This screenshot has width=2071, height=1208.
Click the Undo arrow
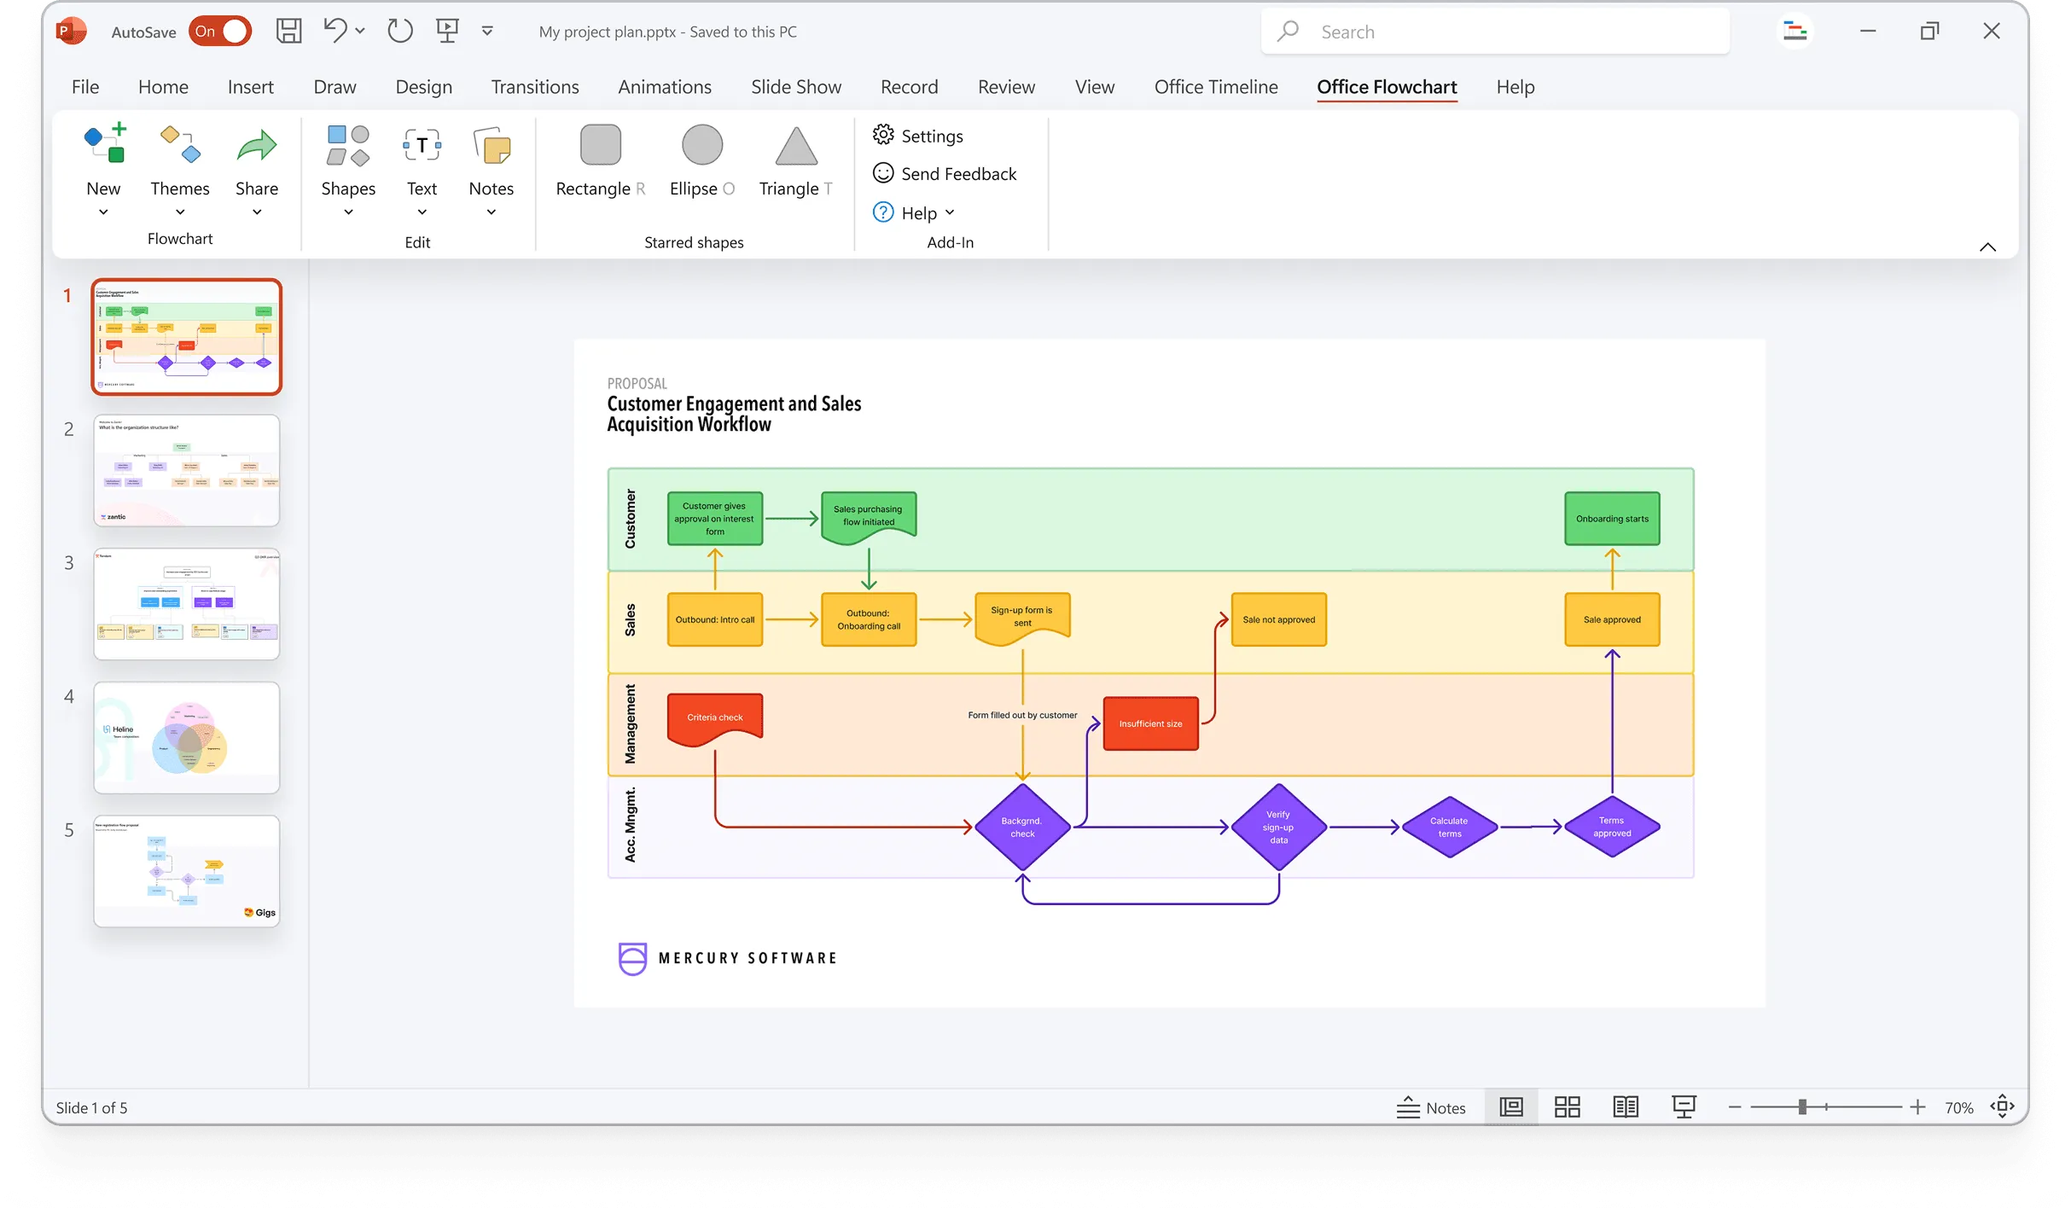(335, 31)
